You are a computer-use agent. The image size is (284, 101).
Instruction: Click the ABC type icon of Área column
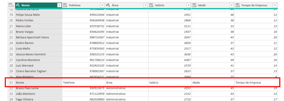tap(108, 6)
